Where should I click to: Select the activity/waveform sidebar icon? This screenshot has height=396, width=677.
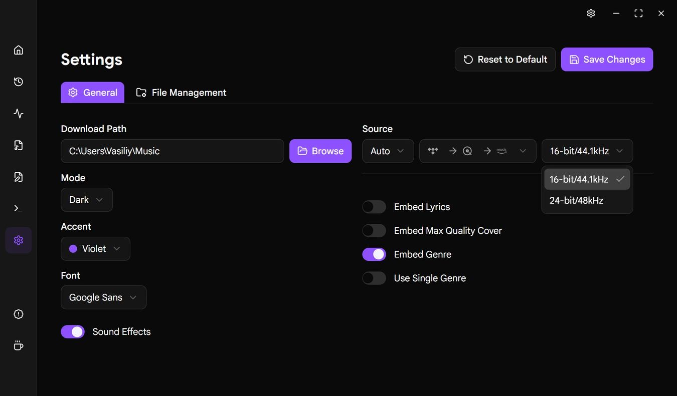tap(18, 113)
